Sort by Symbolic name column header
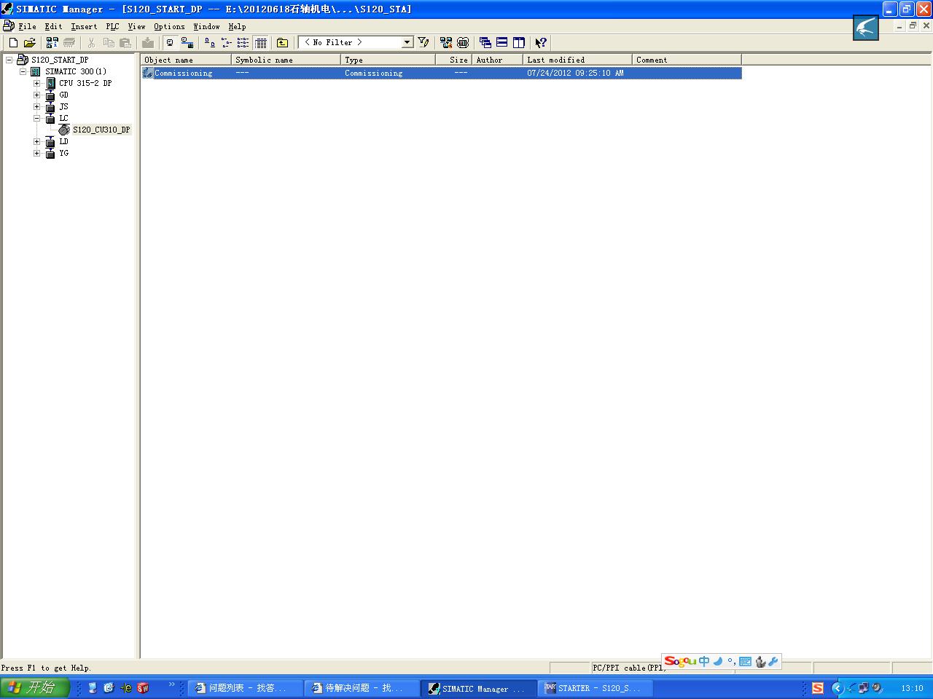Image resolution: width=933 pixels, height=699 pixels. (286, 60)
